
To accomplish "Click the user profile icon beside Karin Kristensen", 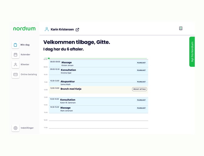I will [x=46, y=29].
